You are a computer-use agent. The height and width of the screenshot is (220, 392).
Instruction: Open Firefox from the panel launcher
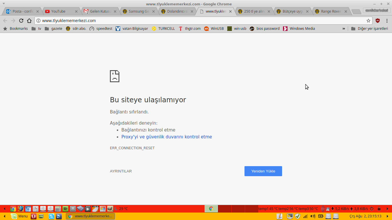point(20,209)
